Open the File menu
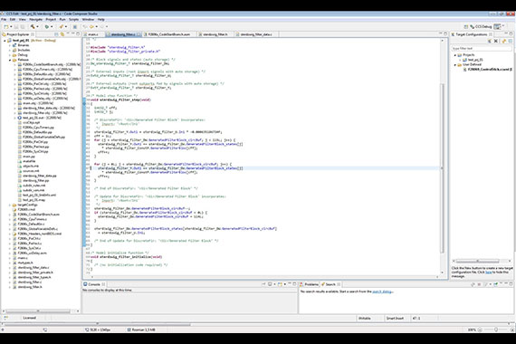 coord(4,19)
